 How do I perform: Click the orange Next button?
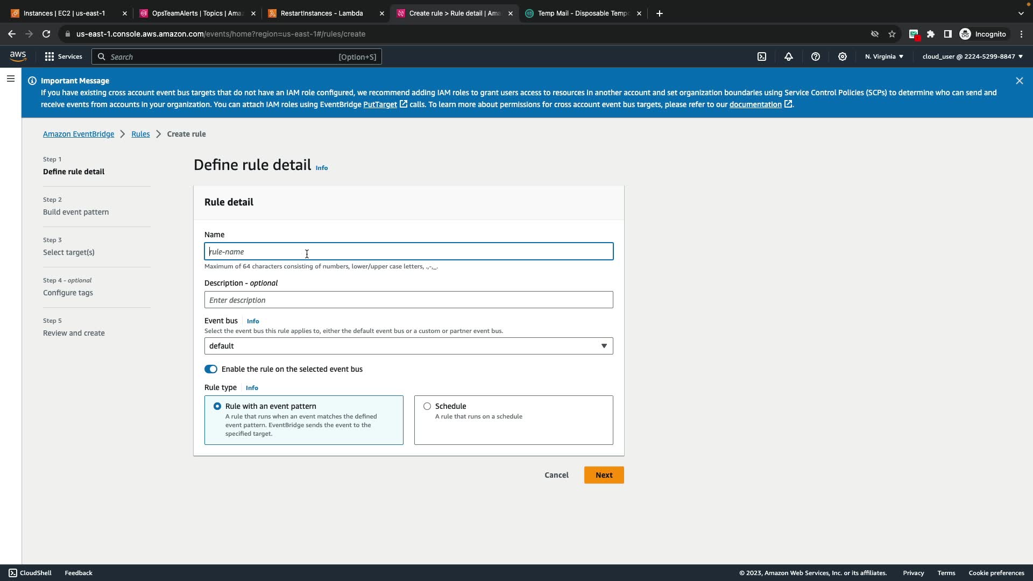[604, 475]
